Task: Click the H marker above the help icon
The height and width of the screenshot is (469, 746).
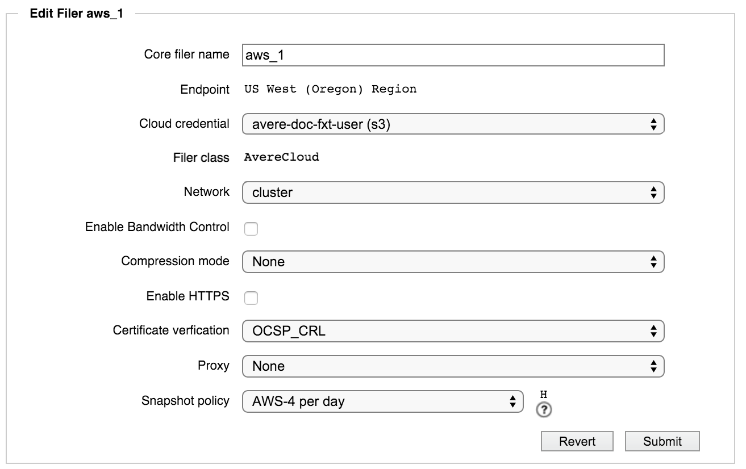Action: [x=544, y=395]
